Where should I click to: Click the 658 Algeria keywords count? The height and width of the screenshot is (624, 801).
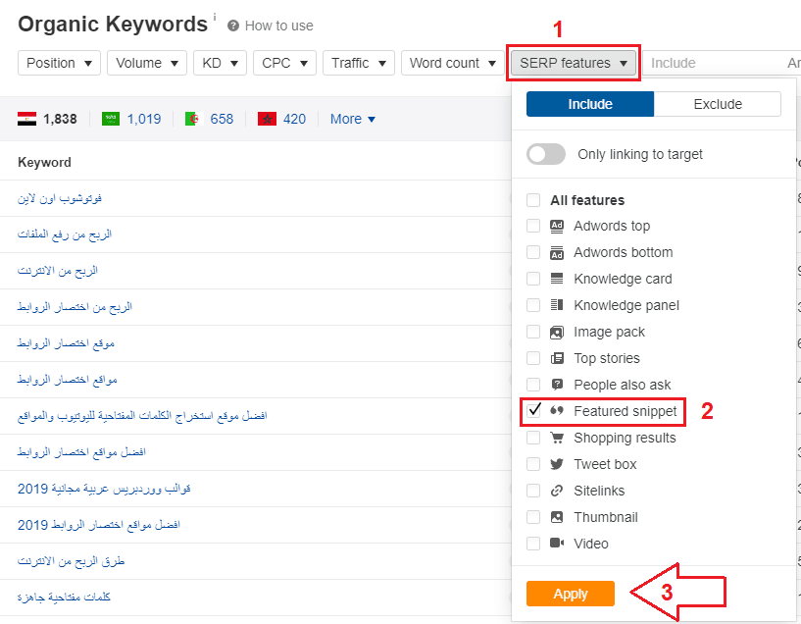coord(222,119)
